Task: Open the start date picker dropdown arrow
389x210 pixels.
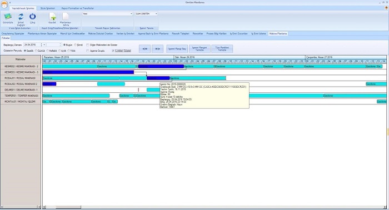Action: 44,45
